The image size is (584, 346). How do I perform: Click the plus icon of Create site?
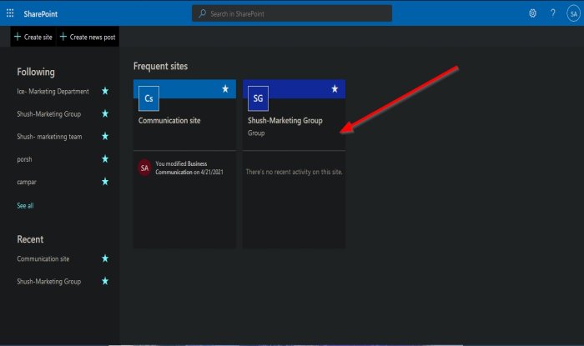18,37
